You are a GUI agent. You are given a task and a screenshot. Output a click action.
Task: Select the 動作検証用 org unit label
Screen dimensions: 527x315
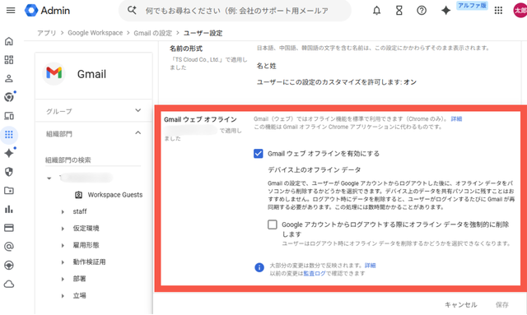(89, 262)
